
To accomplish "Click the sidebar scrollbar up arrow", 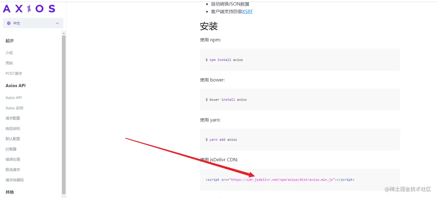I will (x=64, y=33).
